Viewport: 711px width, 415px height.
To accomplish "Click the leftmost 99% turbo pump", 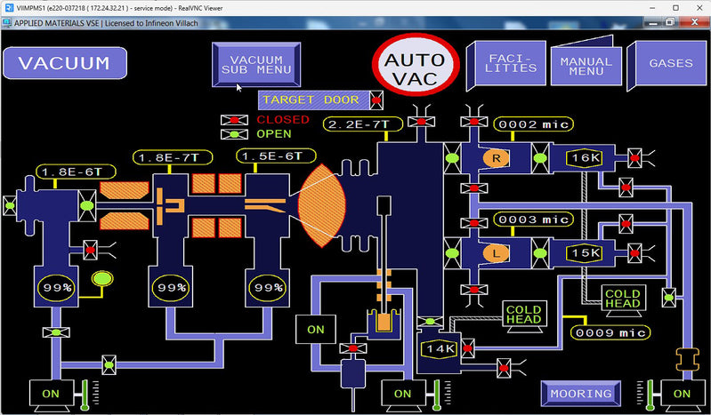I will tap(56, 287).
